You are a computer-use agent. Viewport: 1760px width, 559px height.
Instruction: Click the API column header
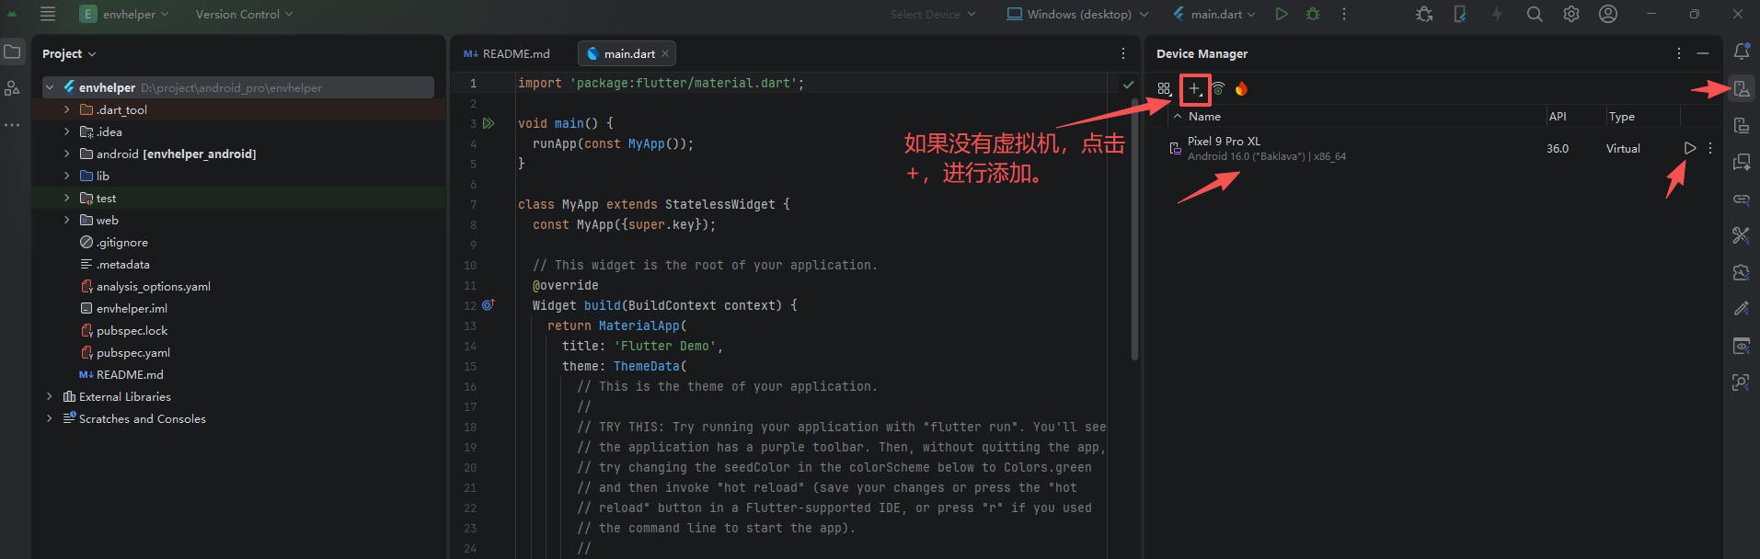coord(1575,117)
